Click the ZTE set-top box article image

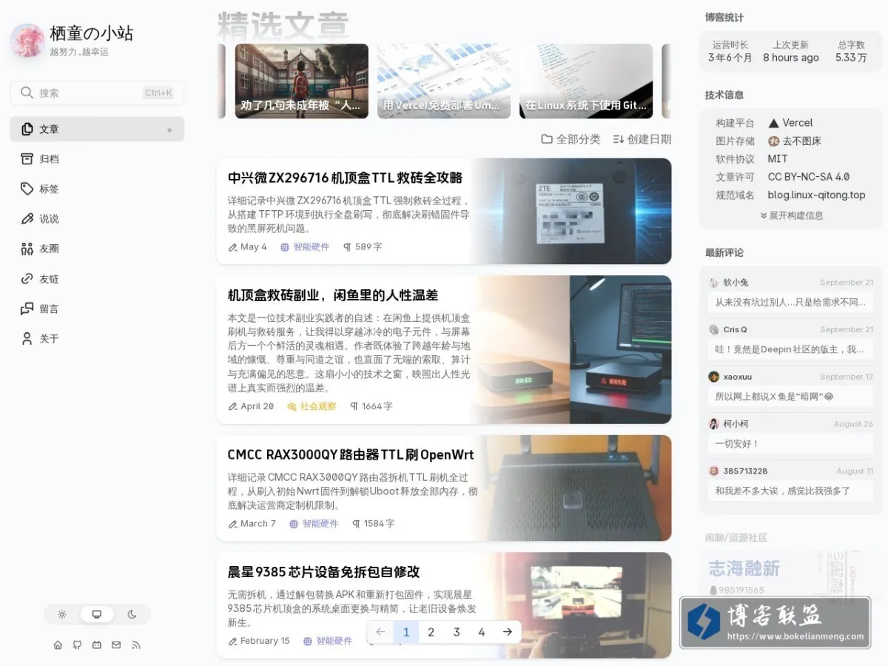click(x=571, y=211)
